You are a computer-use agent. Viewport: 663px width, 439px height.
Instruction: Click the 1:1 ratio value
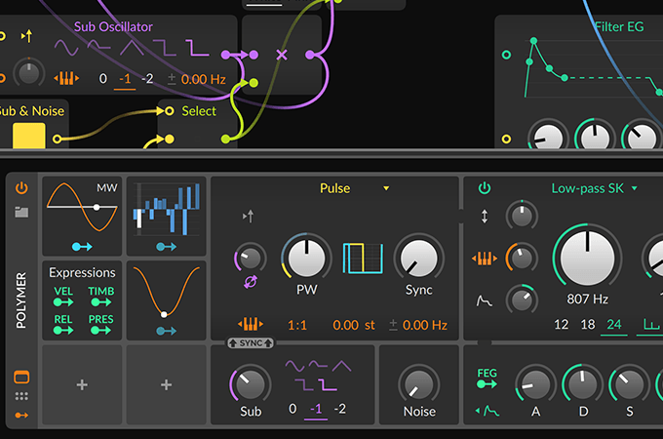[x=297, y=325]
